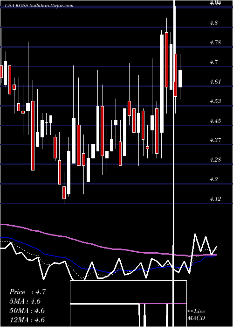Select the 4.37 price axis label
The image size is (233, 327).
(215, 140)
